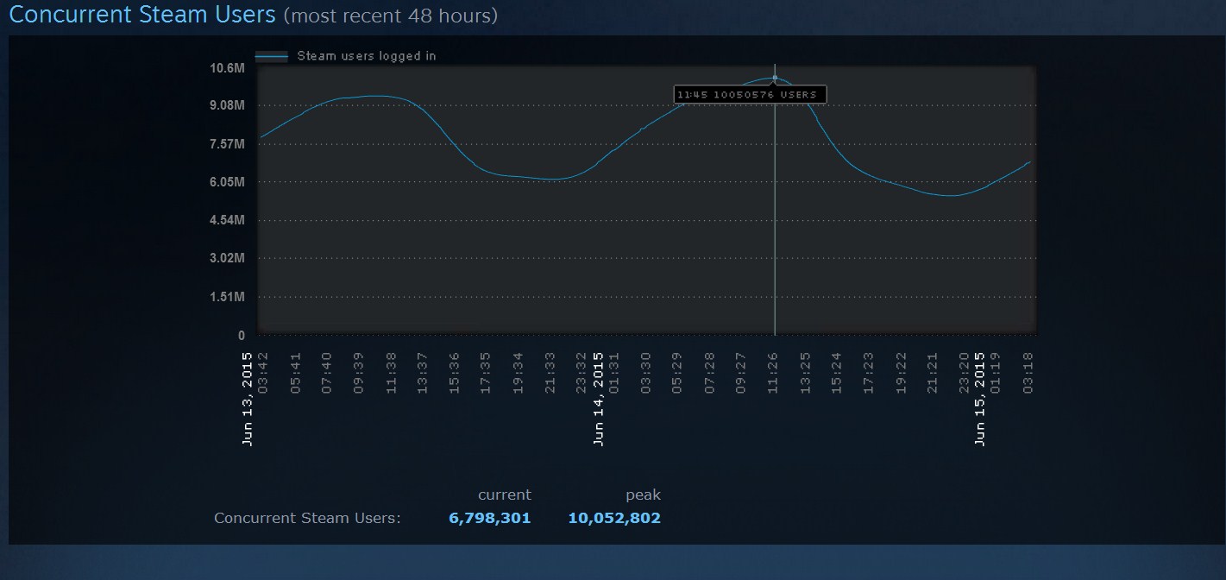Click the 09:39 time axis label
The height and width of the screenshot is (580, 1226).
coord(359,372)
